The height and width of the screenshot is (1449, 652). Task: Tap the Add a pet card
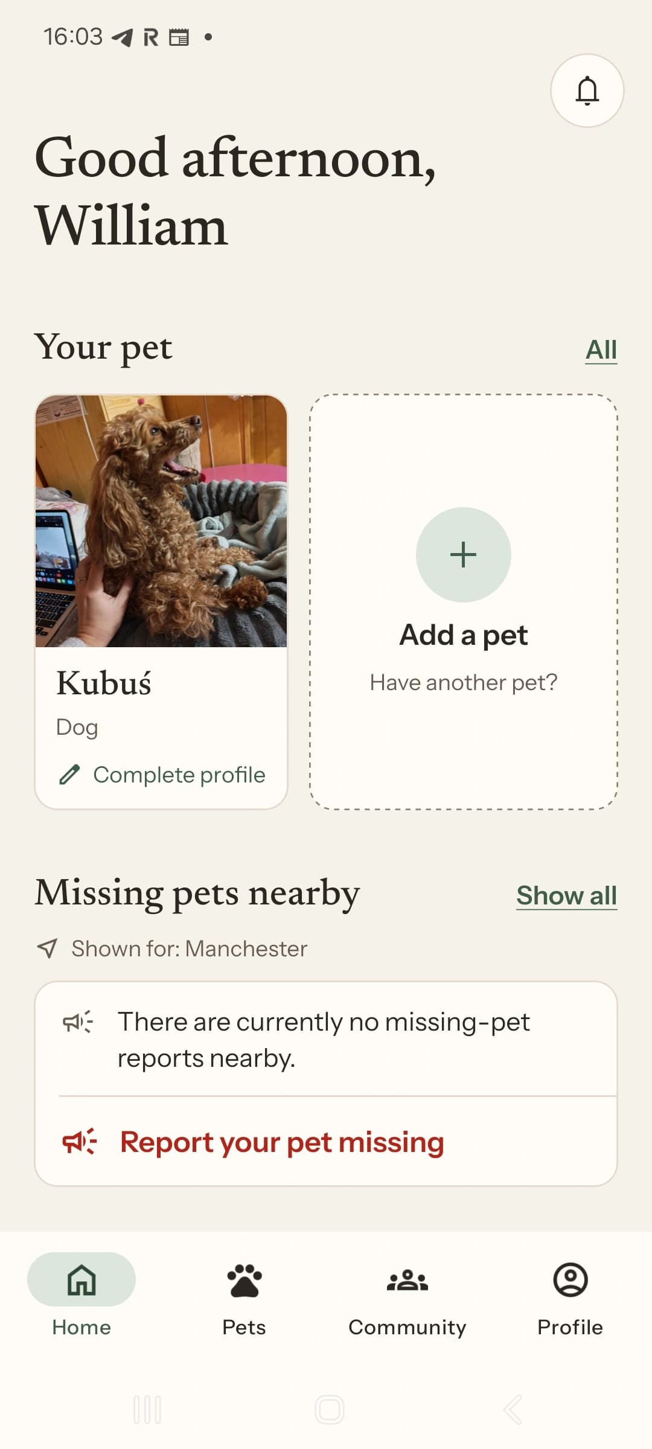point(464,602)
